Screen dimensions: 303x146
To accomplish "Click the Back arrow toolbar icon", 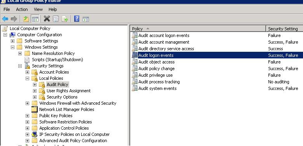I will pos(5,19).
